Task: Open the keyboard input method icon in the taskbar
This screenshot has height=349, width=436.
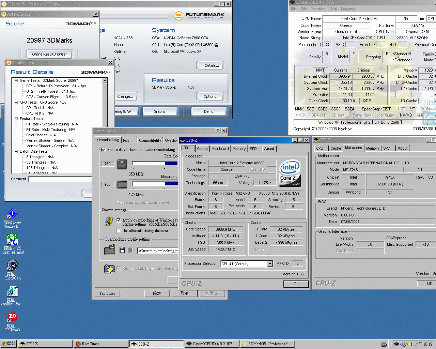Action: [384, 344]
